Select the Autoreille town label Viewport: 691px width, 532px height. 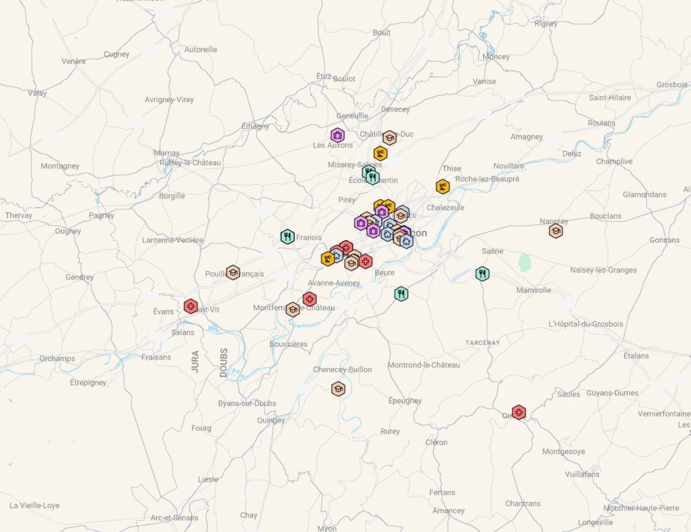coord(201,49)
